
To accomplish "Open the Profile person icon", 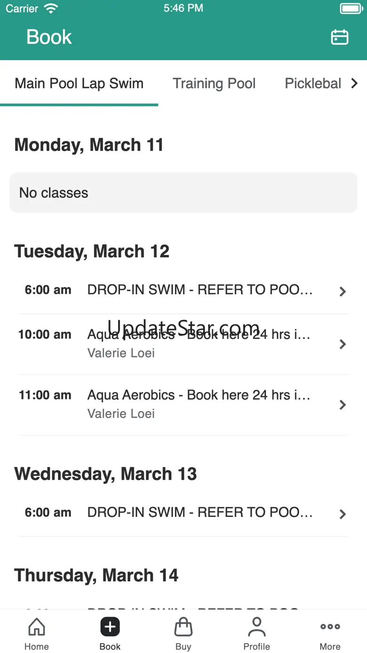I will tap(256, 627).
